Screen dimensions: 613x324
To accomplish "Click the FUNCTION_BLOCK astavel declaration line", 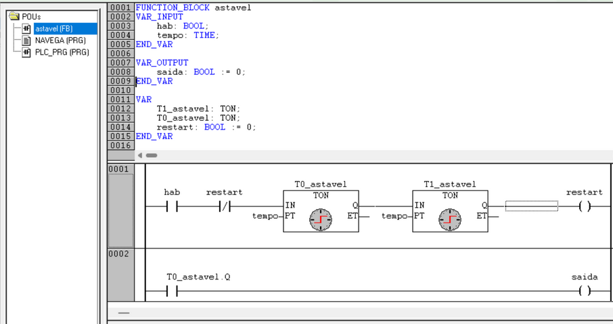I will click(194, 7).
